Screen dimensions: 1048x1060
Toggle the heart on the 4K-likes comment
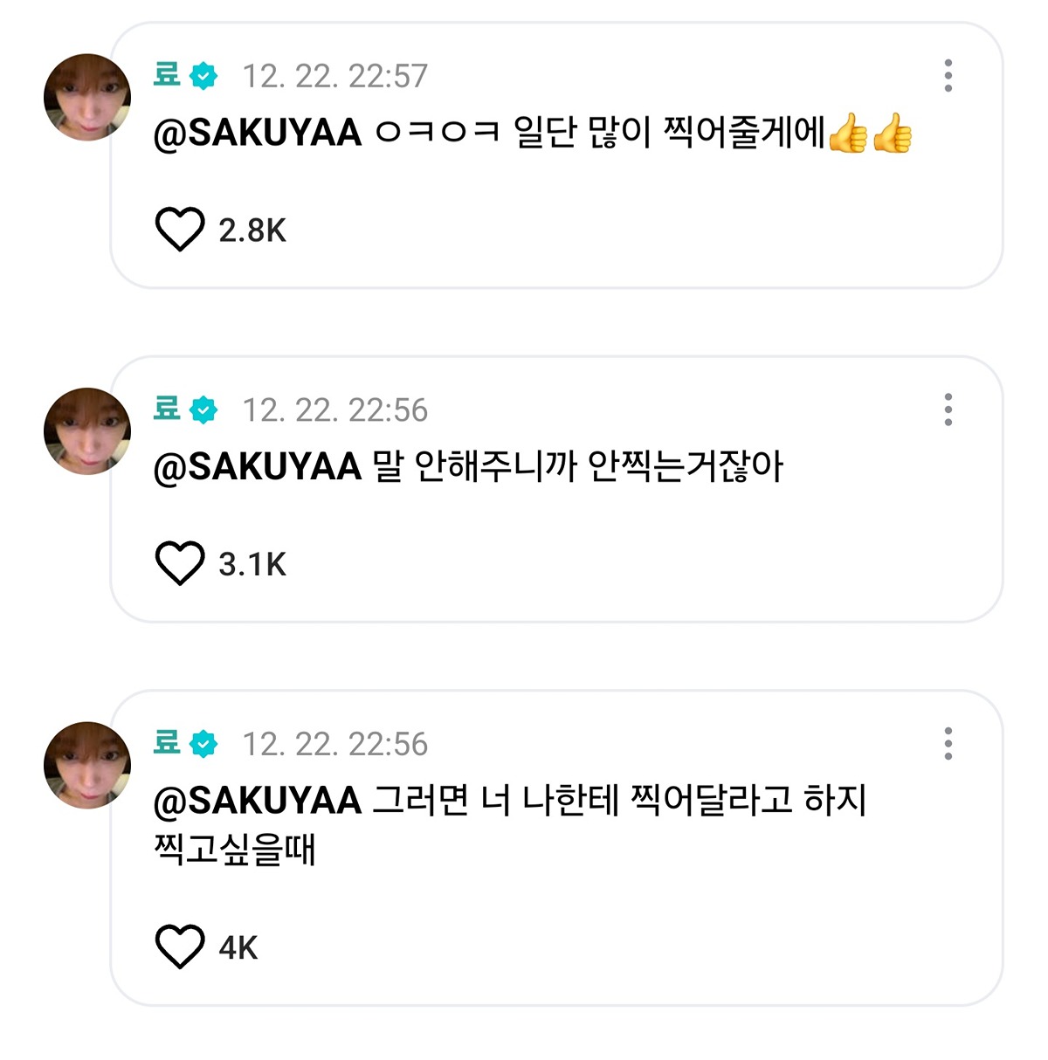[x=179, y=946]
